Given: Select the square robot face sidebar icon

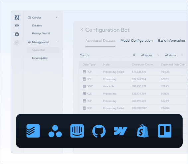Looking at the screenshot, I should pos(17,34).
